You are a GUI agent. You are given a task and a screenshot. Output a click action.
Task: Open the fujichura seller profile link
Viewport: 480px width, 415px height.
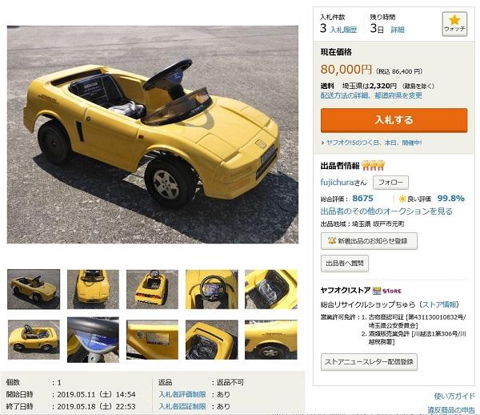click(337, 183)
